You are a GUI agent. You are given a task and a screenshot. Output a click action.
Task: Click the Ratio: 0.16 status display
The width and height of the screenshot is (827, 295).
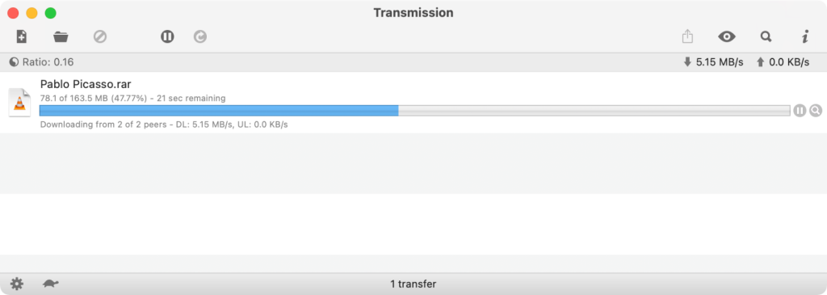tap(42, 62)
